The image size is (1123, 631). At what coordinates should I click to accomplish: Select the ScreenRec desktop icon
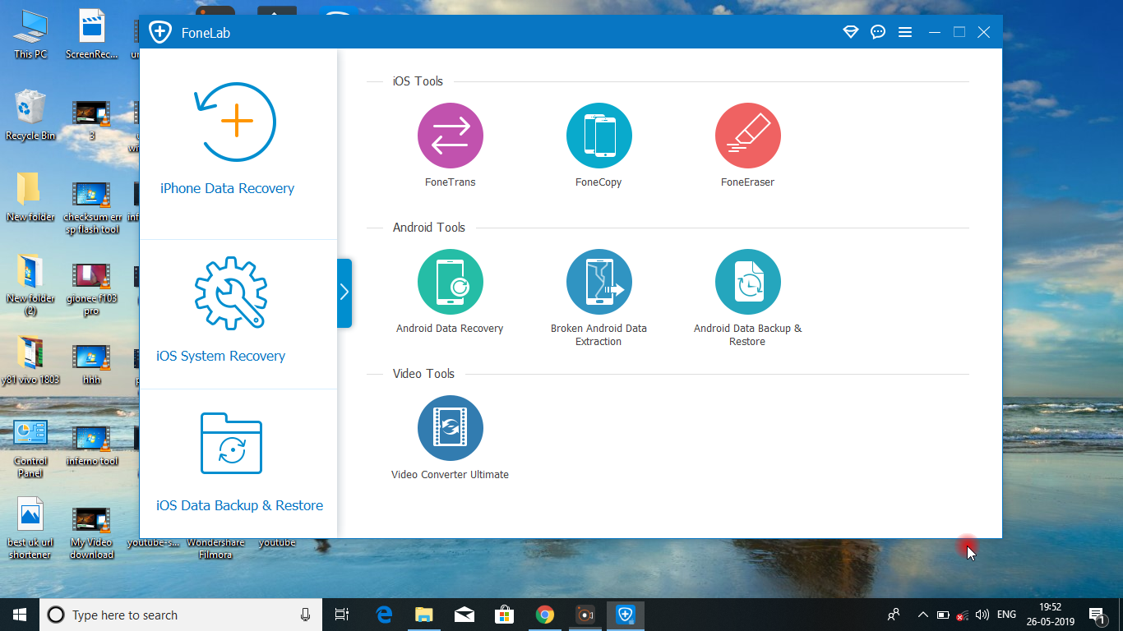click(x=92, y=35)
